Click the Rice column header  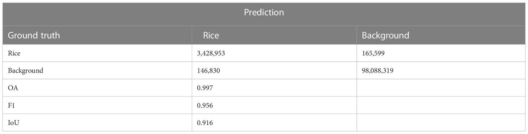[x=211, y=36]
